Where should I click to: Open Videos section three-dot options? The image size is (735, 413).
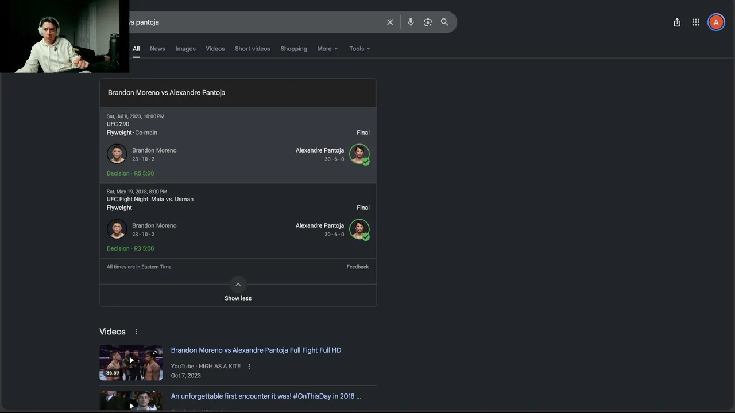click(136, 332)
